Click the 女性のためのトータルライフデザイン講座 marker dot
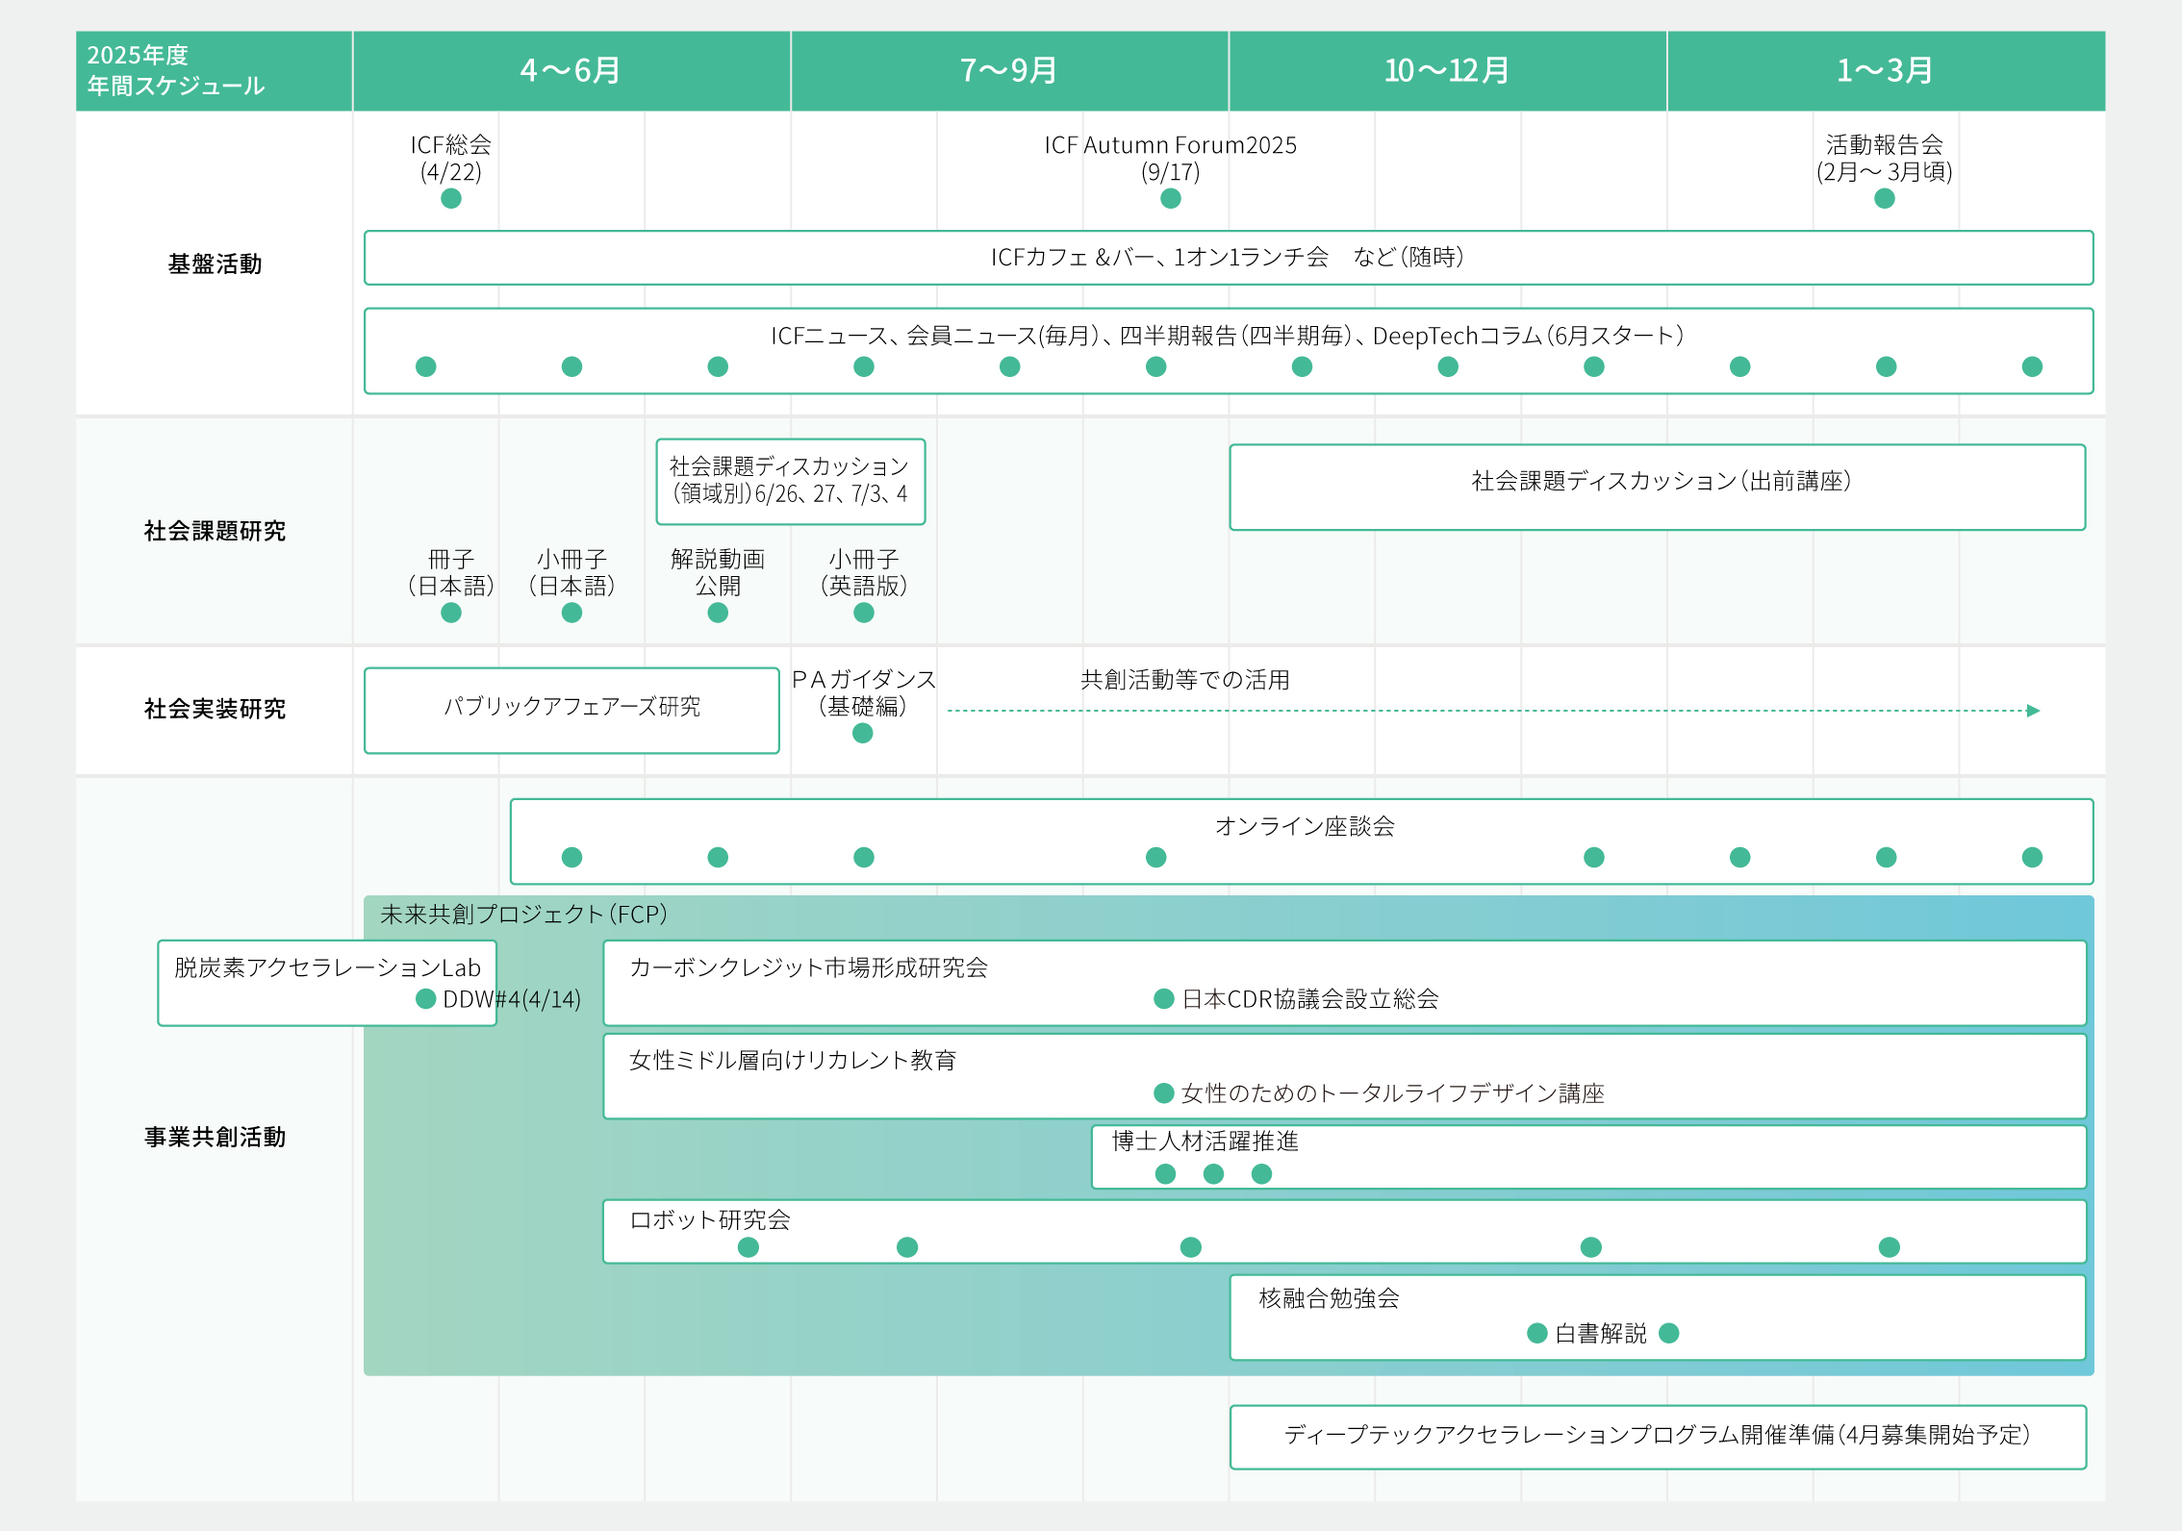2182x1531 pixels. coord(1163,1093)
